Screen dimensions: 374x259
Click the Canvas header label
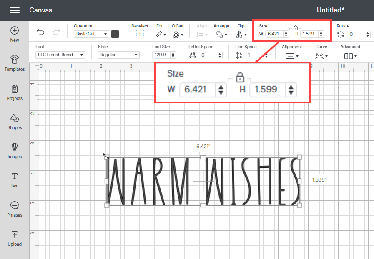coord(41,10)
